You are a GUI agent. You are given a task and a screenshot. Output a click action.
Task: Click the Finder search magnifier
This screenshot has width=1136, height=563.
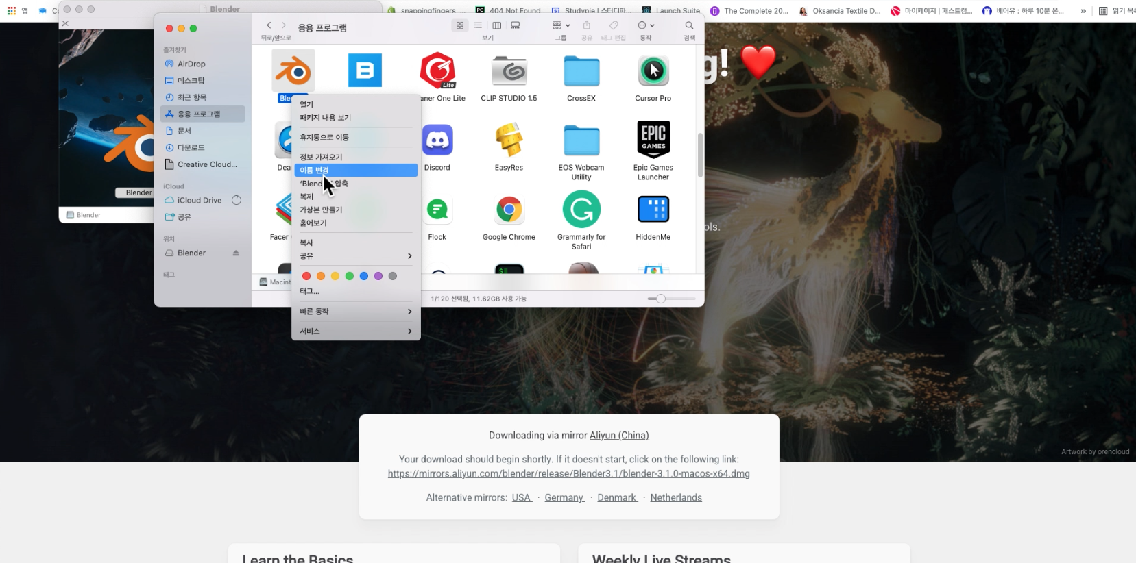(689, 25)
